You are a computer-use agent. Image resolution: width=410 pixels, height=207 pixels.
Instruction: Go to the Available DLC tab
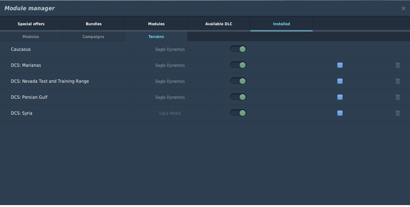pyautogui.click(x=219, y=24)
